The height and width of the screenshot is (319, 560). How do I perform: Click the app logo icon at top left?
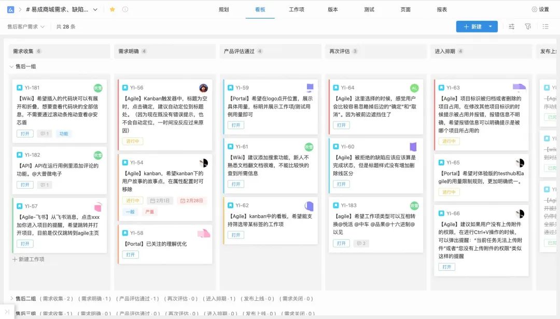[x=11, y=10]
